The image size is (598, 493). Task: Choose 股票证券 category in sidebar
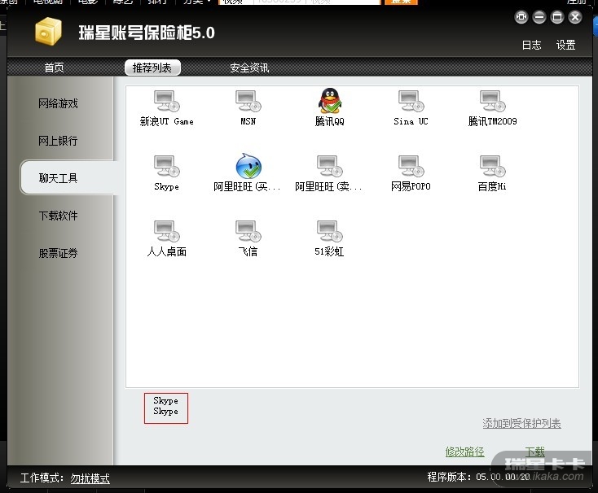(x=58, y=253)
